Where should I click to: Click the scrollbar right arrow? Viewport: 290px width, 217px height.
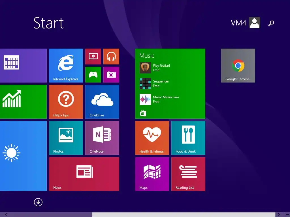(x=279, y=215)
